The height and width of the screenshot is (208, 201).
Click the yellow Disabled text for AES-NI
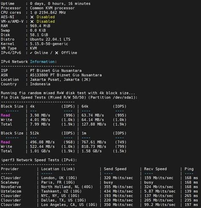(x=46, y=17)
